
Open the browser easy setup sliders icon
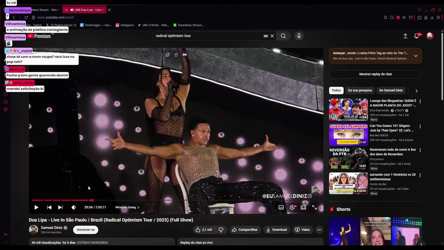coord(439,17)
